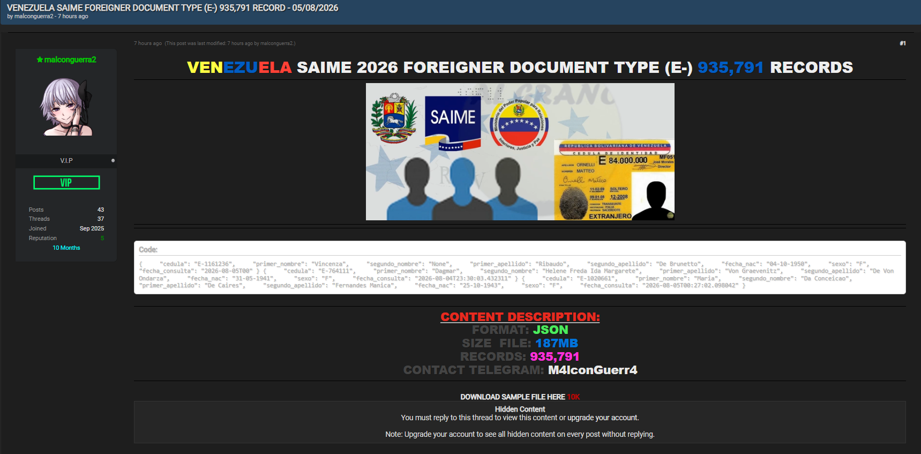Select the Joined date 'Sep 2025'
This screenshot has height=454, width=921.
(x=92, y=228)
